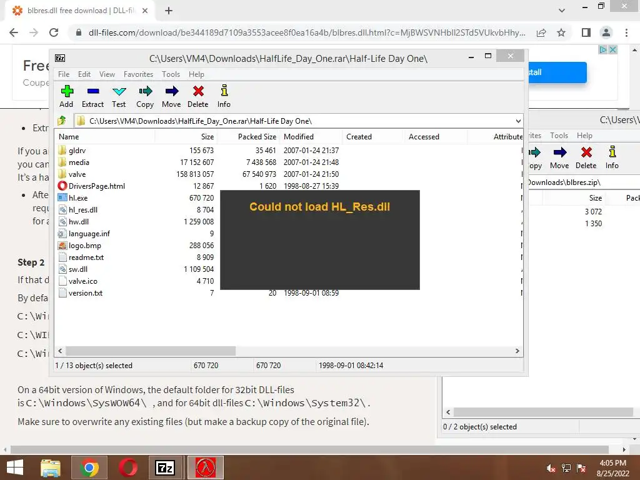640x480 pixels.
Task: Select DriversPage.html file
Action: point(97,186)
